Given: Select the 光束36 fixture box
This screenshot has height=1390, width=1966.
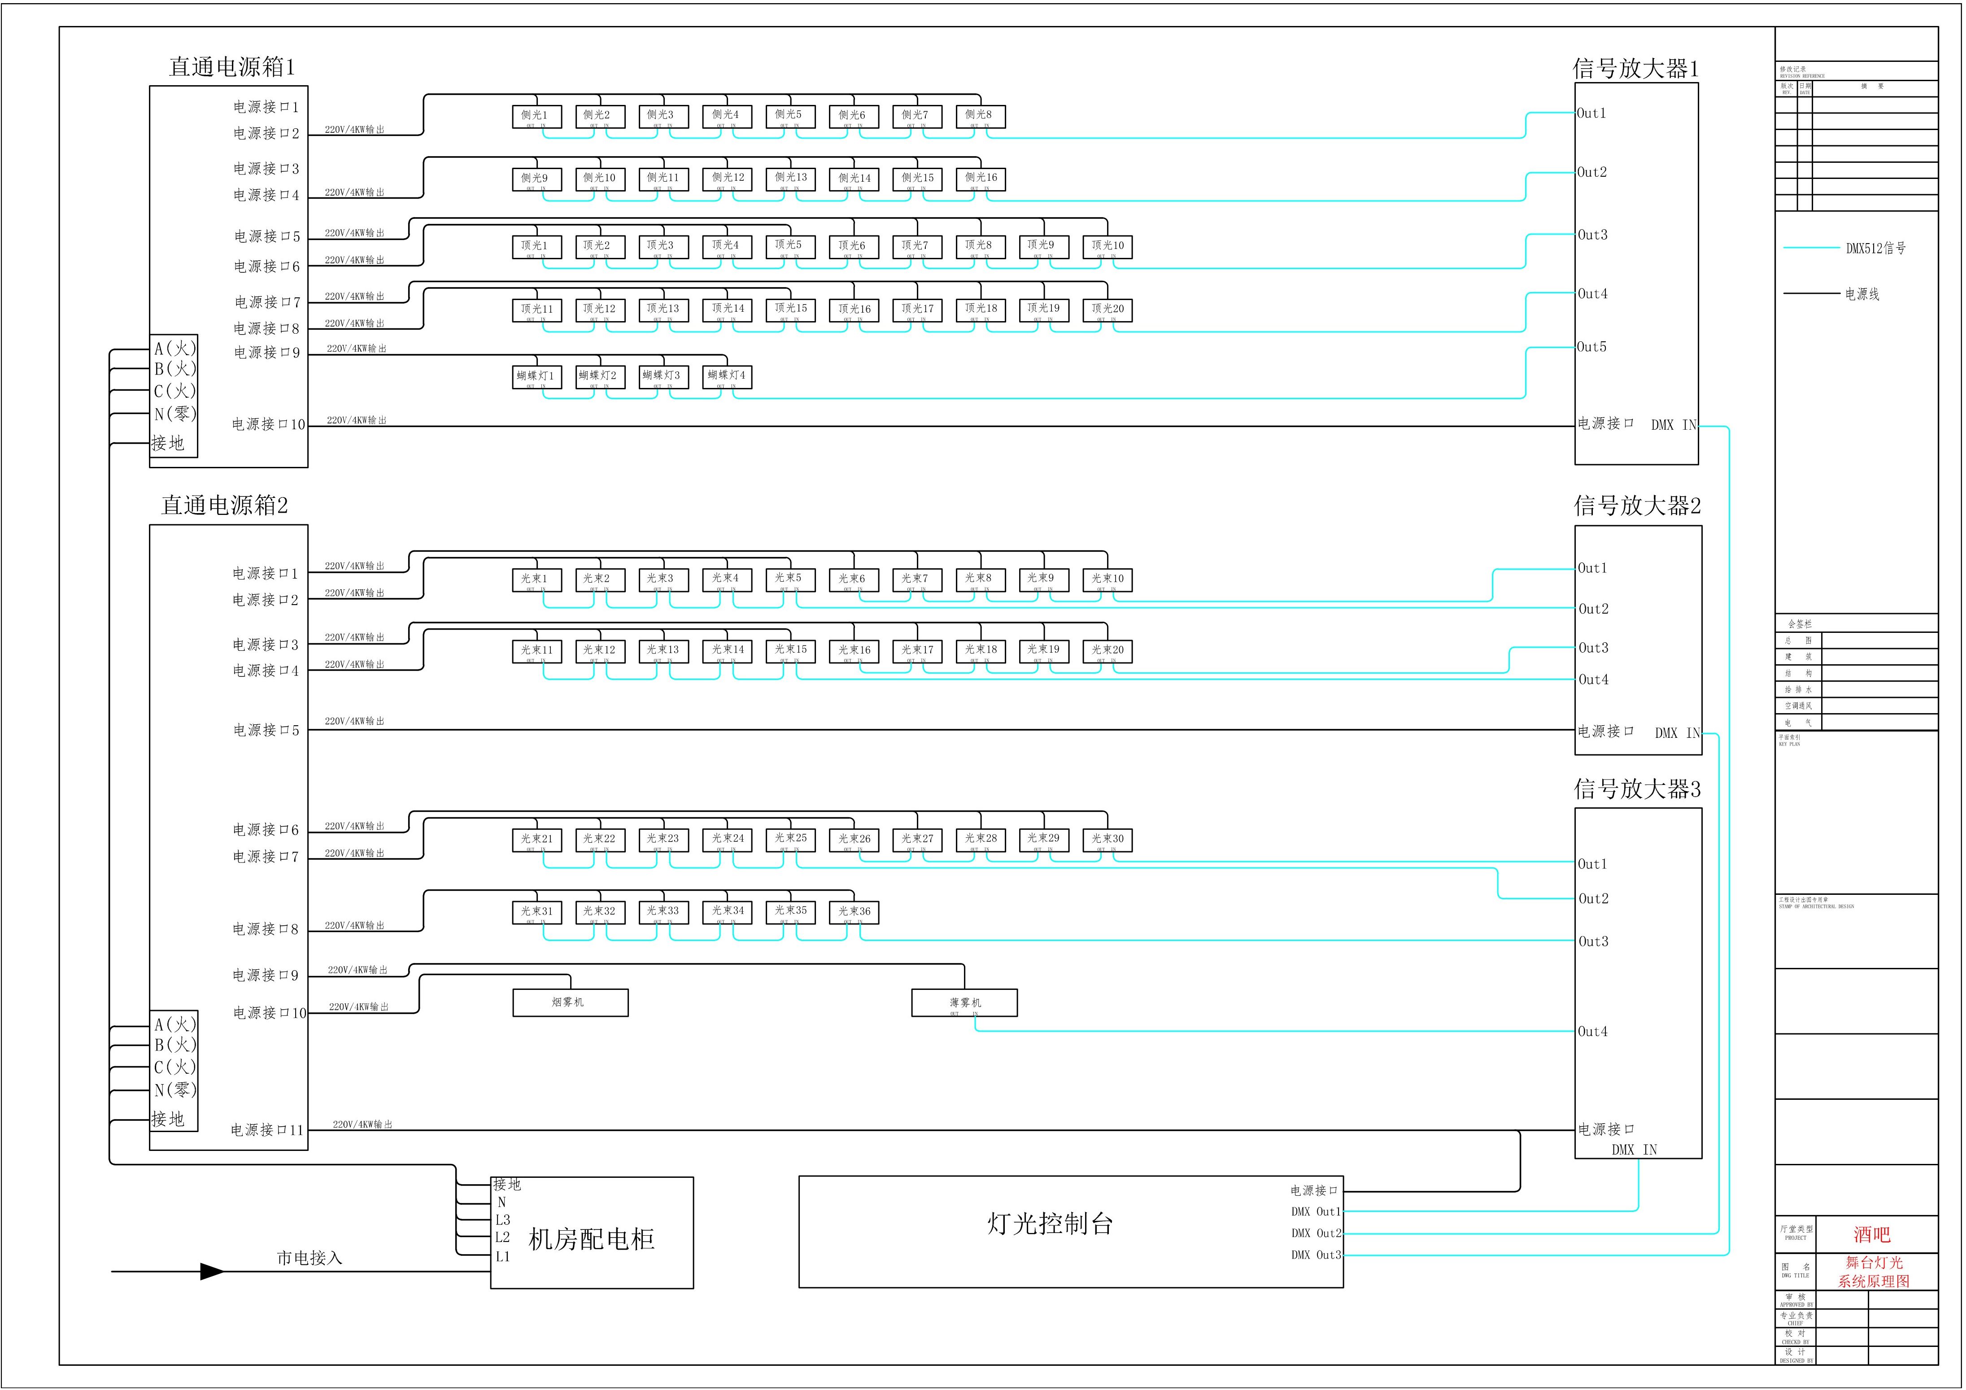Looking at the screenshot, I should click(854, 912).
